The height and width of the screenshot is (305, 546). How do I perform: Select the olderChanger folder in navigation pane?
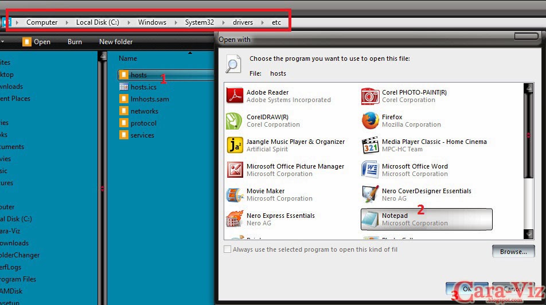click(20, 255)
